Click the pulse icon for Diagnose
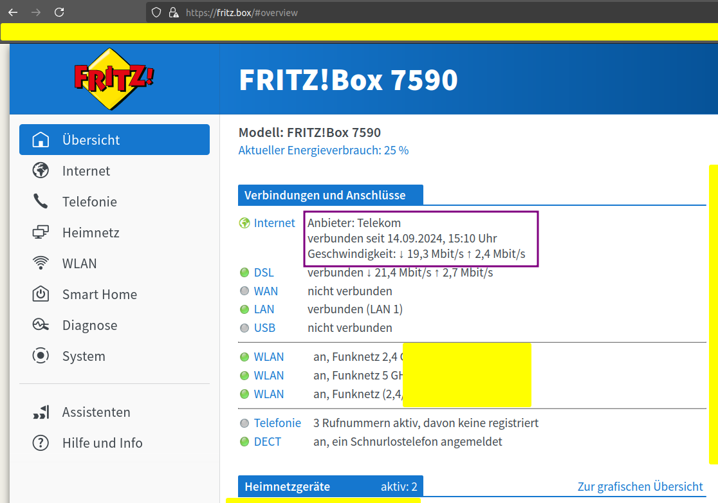718x503 pixels. click(41, 324)
